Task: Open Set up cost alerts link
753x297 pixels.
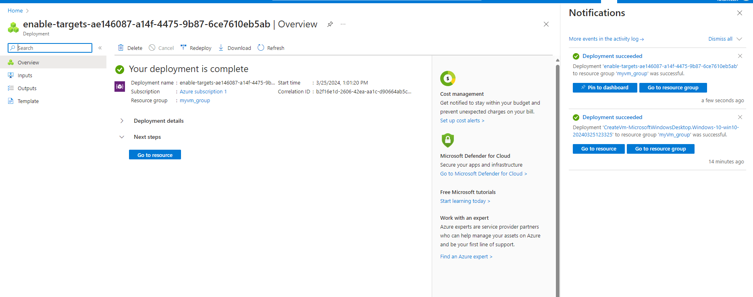Action: 462,121
